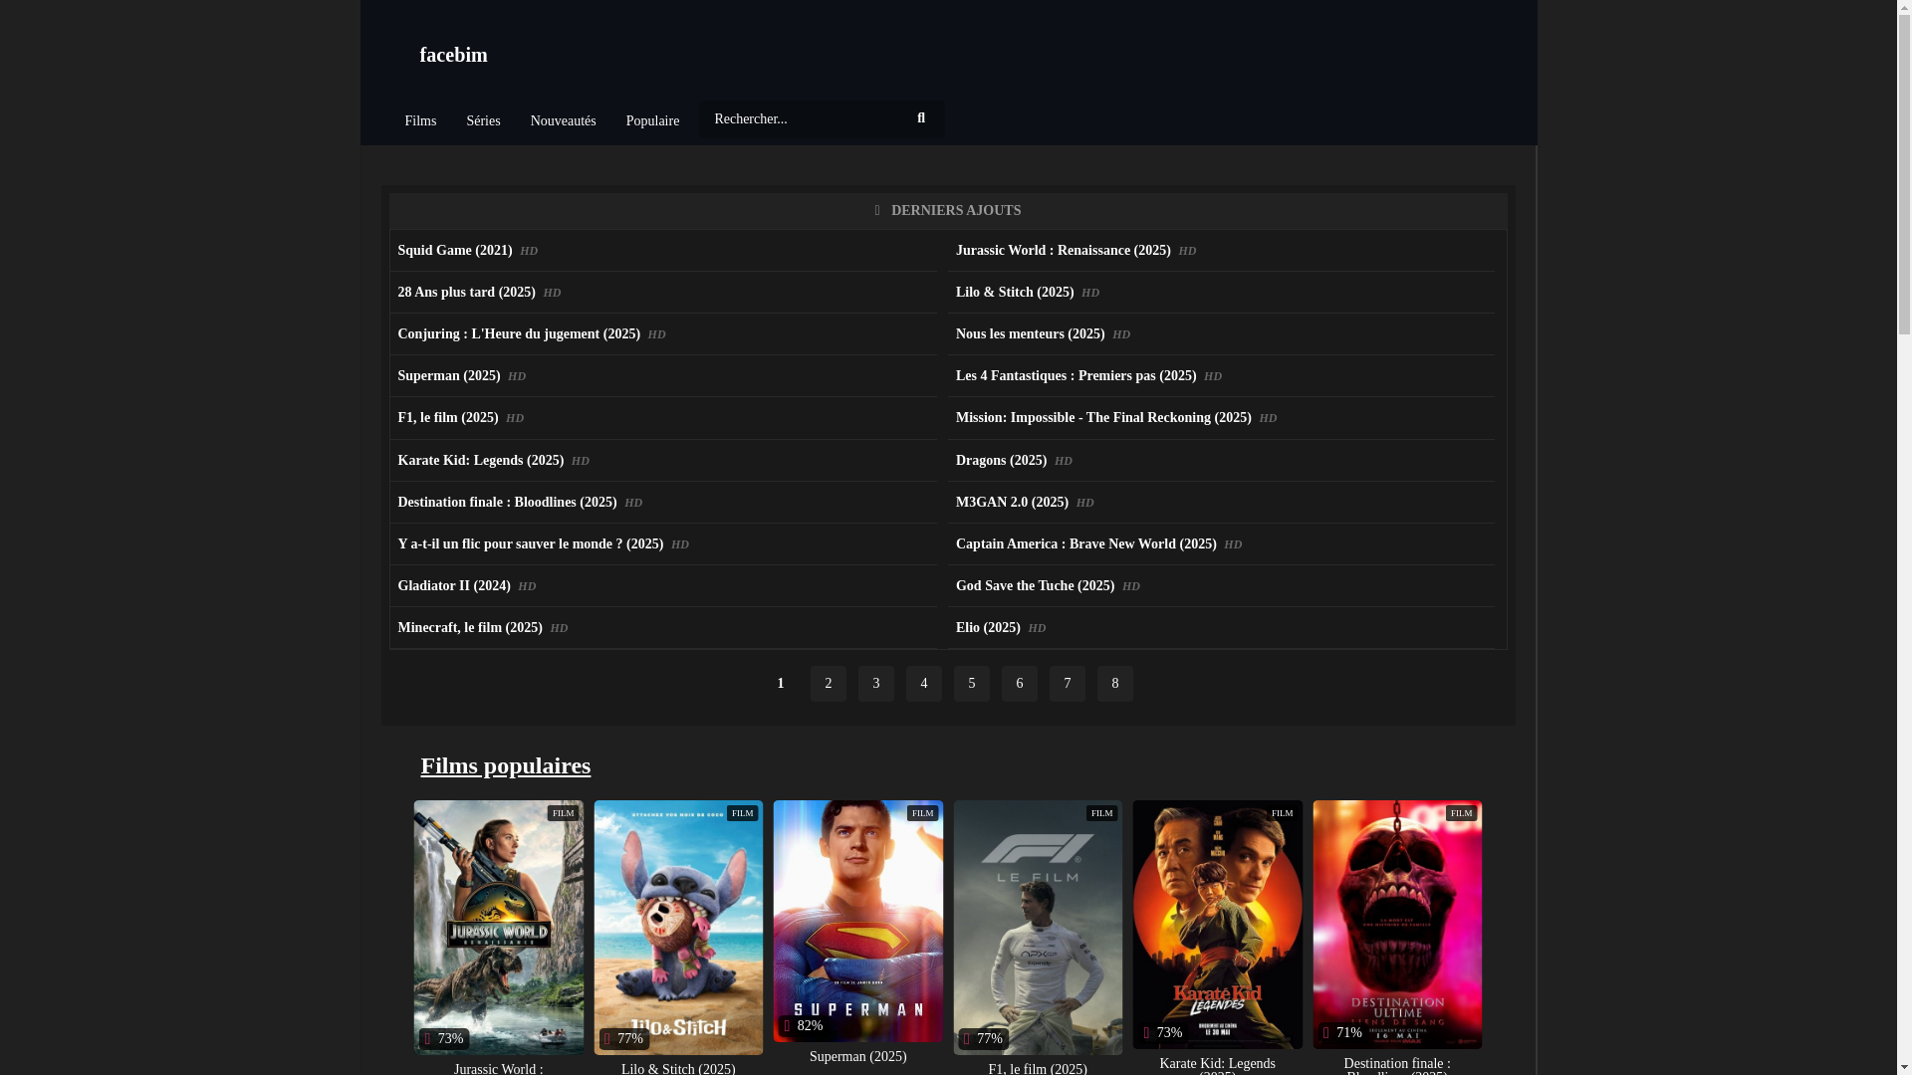Click the Superman poster thumbnail
This screenshot has height=1075, width=1912.
click(858, 921)
